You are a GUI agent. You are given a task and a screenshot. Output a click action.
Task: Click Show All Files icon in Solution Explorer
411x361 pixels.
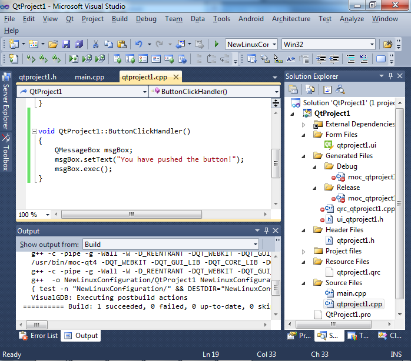tap(310, 89)
